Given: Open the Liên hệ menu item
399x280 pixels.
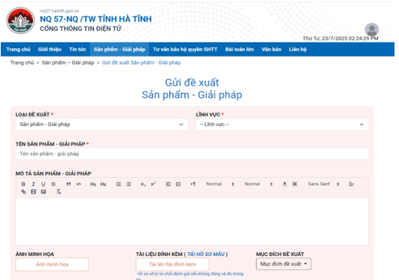Looking at the screenshot, I should click(298, 50).
